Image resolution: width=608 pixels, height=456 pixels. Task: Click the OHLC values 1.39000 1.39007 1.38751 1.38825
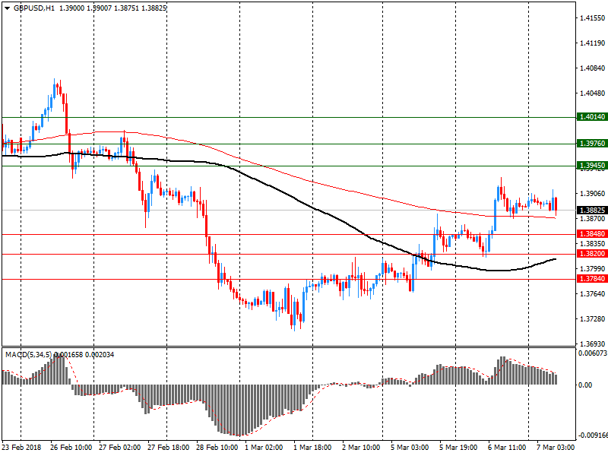pyautogui.click(x=112, y=8)
